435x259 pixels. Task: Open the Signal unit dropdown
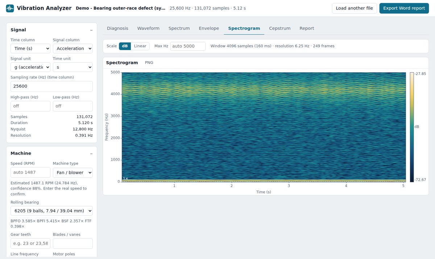30,67
